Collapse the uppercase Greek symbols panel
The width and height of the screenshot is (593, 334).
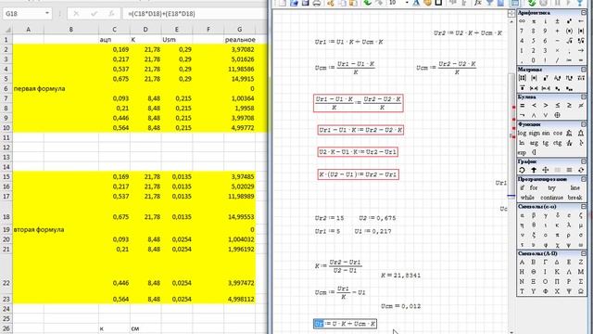(583, 253)
